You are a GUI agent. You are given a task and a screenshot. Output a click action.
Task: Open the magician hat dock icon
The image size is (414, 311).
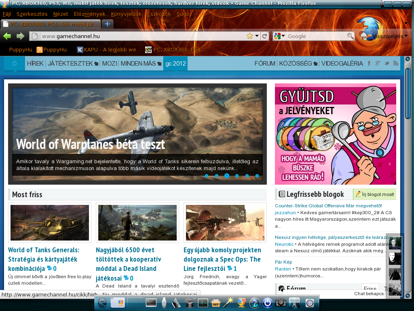click(190, 303)
